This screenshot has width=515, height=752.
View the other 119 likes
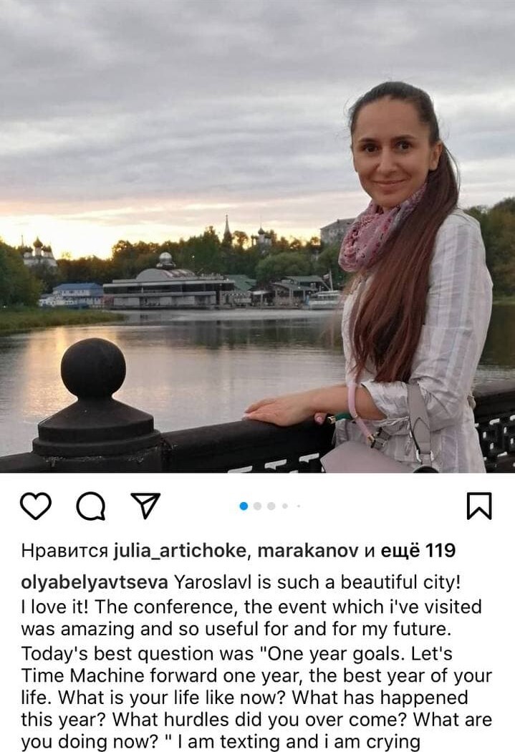tap(418, 551)
